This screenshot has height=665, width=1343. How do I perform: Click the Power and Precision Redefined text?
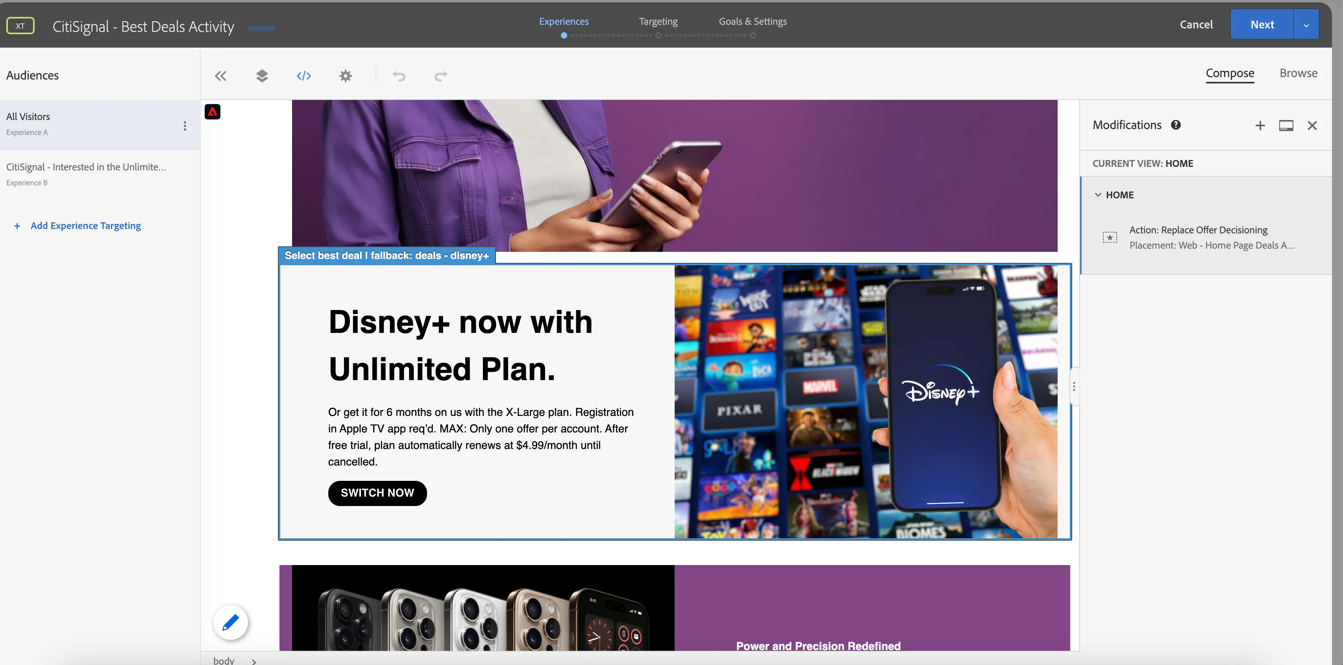pyautogui.click(x=818, y=646)
